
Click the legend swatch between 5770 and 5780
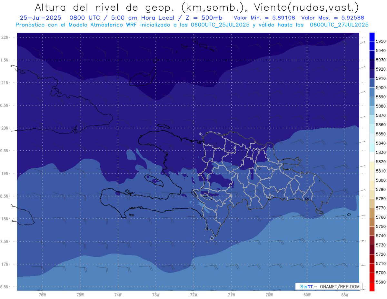(372, 203)
